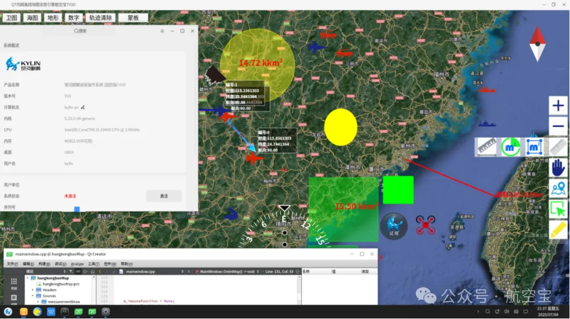
Task: Click the search icon in the system tray
Action: coord(487,312)
